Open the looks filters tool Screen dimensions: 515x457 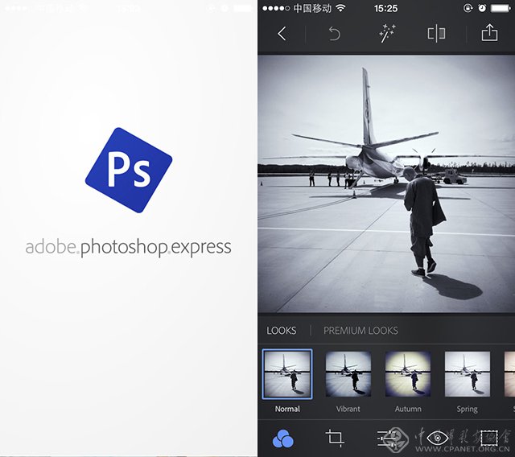click(x=283, y=438)
